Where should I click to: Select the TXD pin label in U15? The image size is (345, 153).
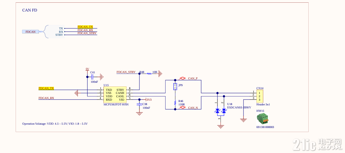click(x=109, y=90)
